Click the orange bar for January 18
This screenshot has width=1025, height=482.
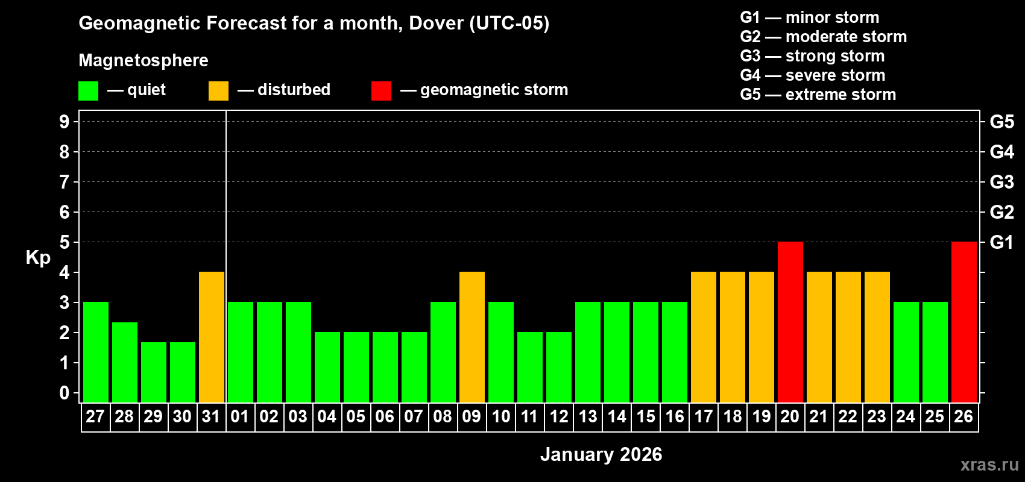pyautogui.click(x=733, y=337)
